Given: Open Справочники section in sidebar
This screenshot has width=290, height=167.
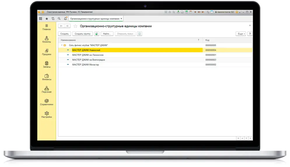Looking at the screenshot, I should point(47,102).
